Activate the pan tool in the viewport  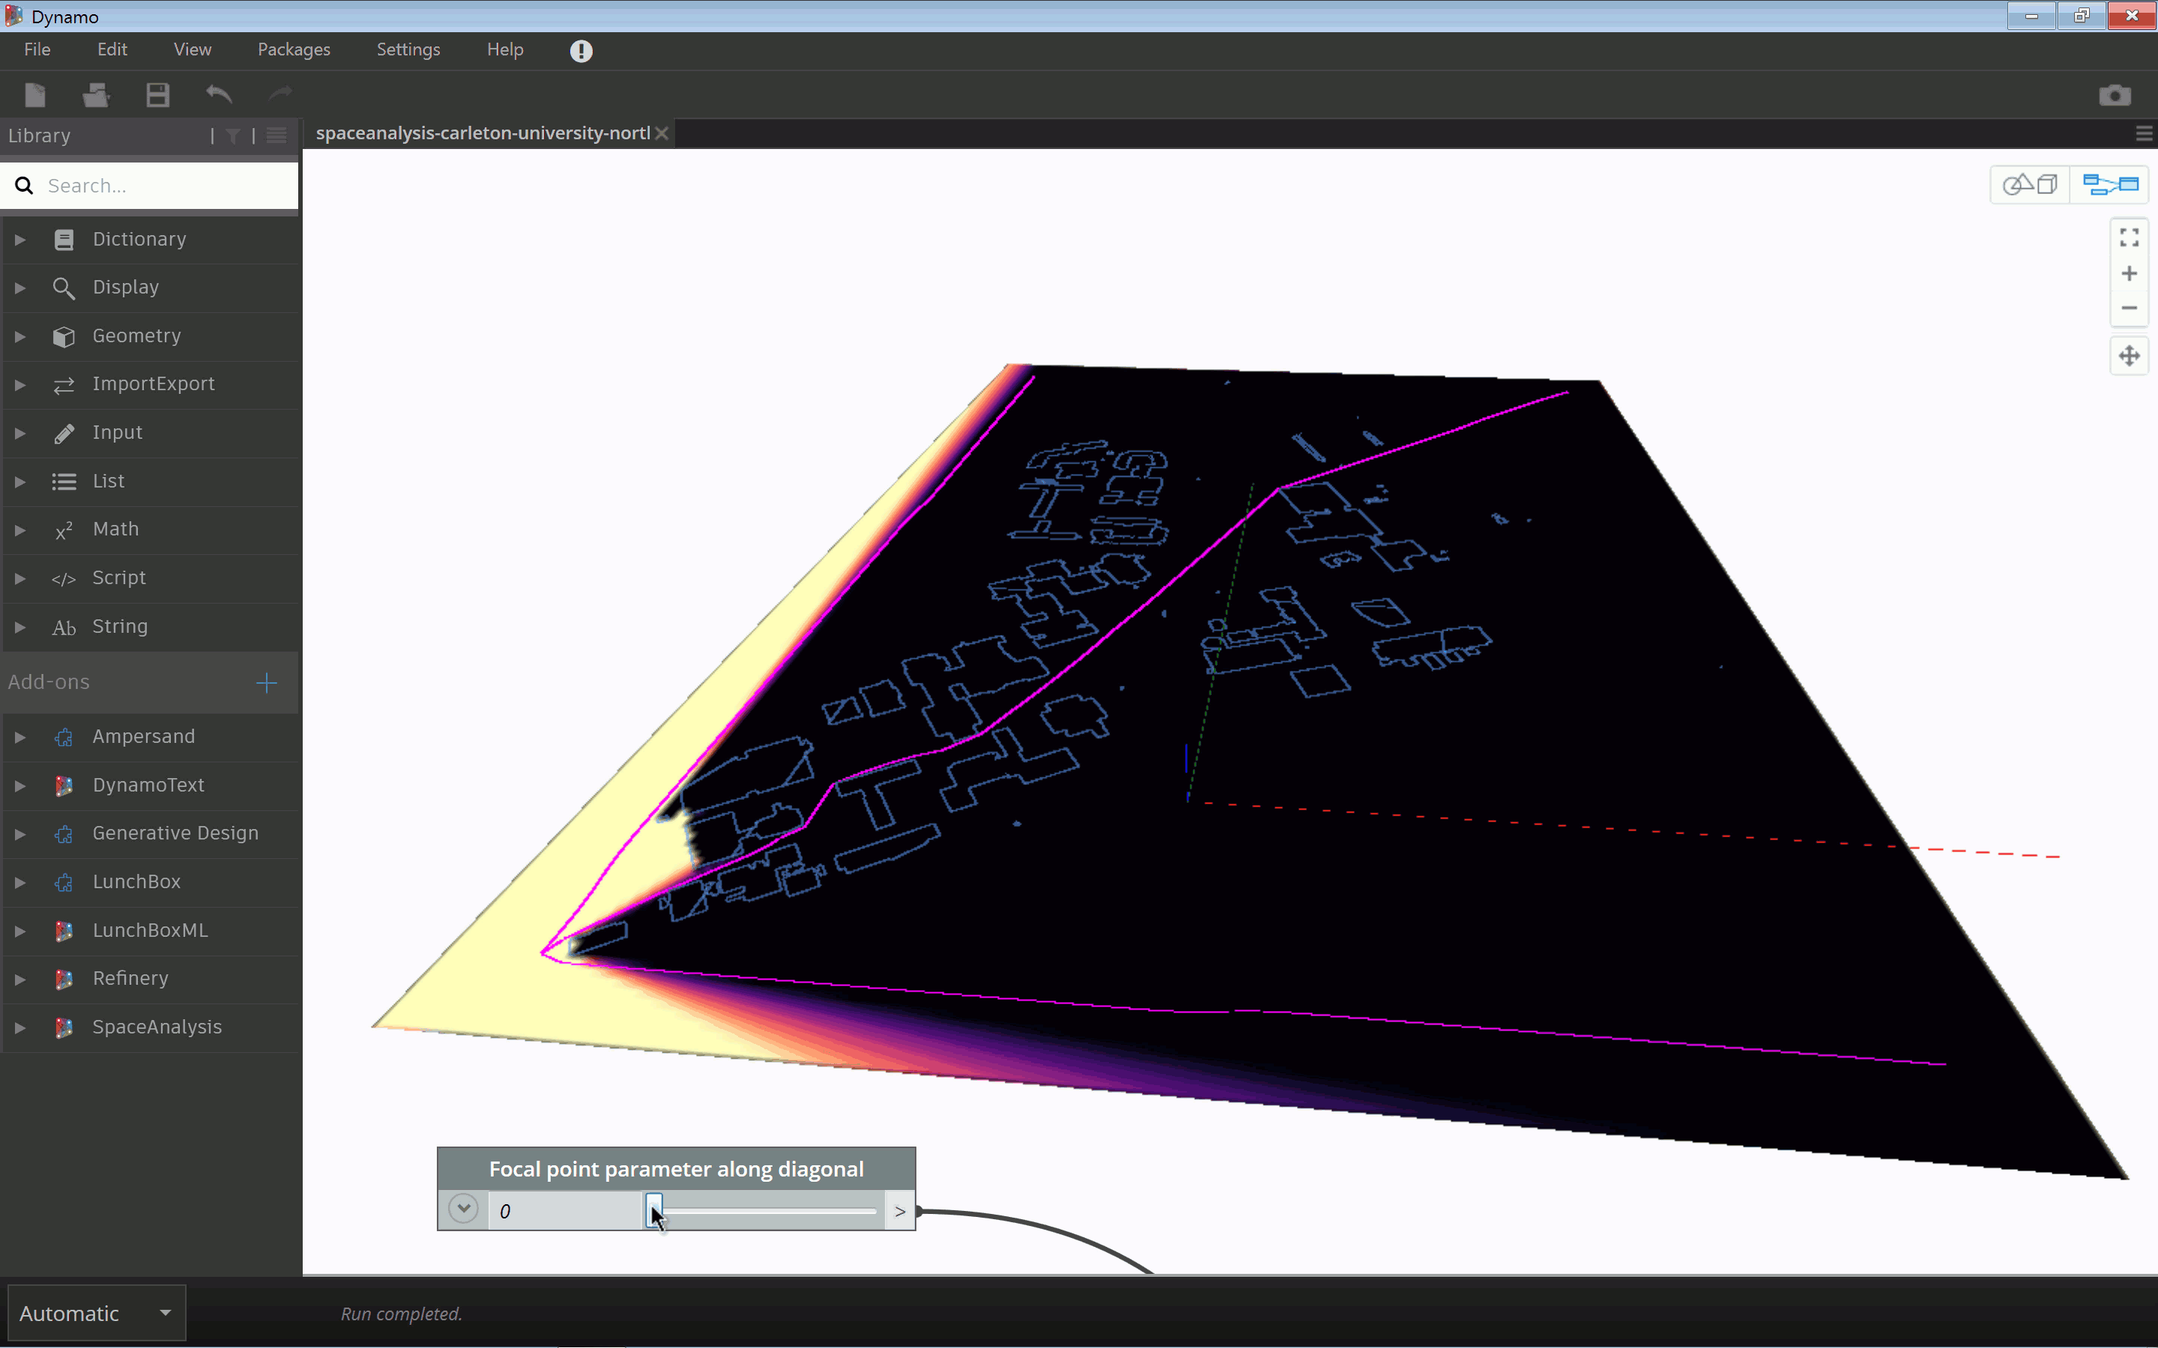click(x=2130, y=356)
